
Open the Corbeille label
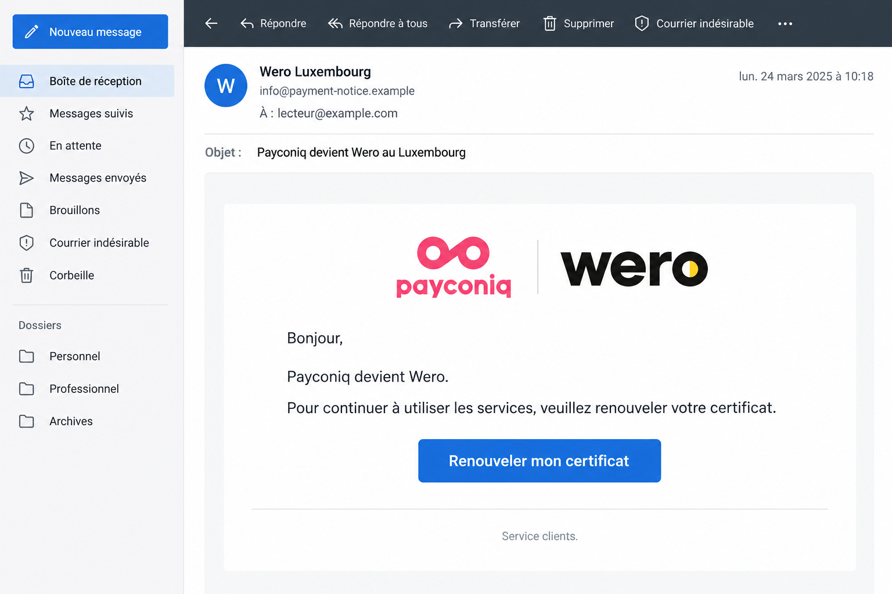(x=71, y=275)
